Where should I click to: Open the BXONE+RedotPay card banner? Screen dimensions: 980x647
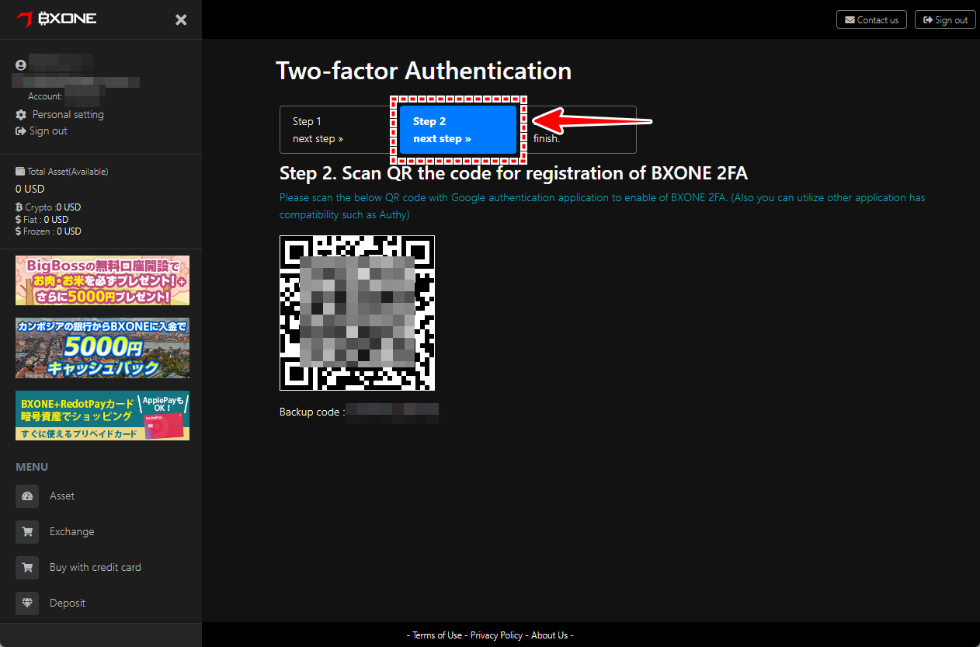coord(103,416)
